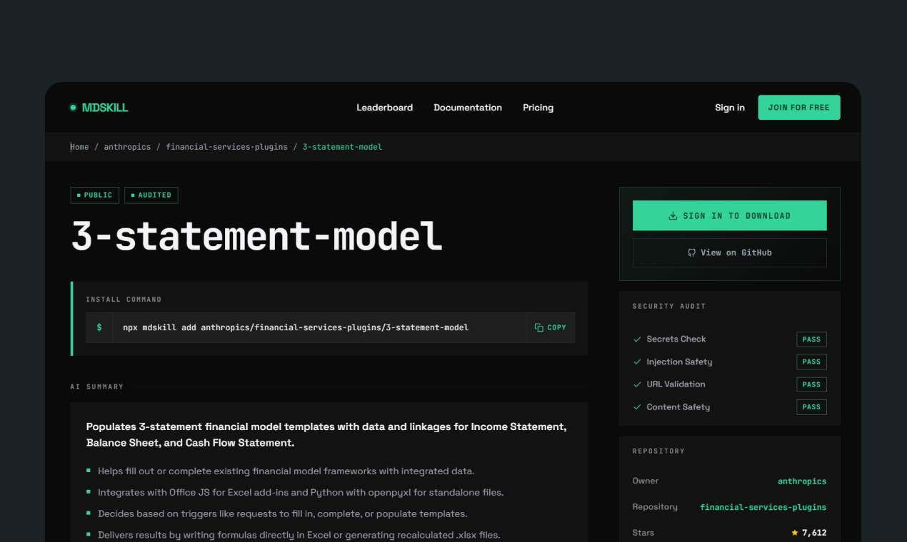Open the Documentation page
Image resolution: width=907 pixels, height=542 pixels.
point(468,108)
